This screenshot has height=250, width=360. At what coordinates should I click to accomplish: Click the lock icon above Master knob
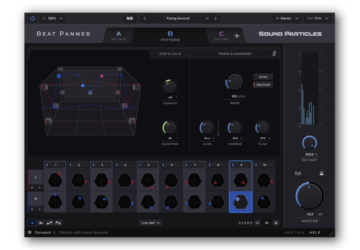click(321, 174)
